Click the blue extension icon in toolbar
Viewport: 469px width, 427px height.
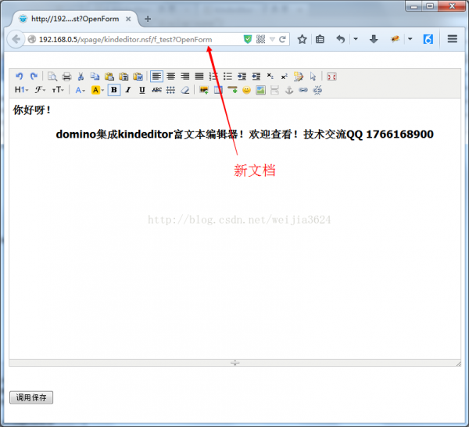tap(428, 39)
